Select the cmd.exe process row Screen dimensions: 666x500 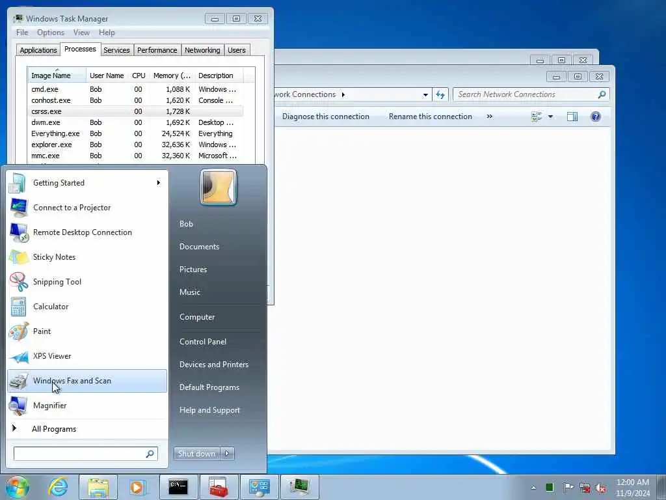[x=135, y=89]
